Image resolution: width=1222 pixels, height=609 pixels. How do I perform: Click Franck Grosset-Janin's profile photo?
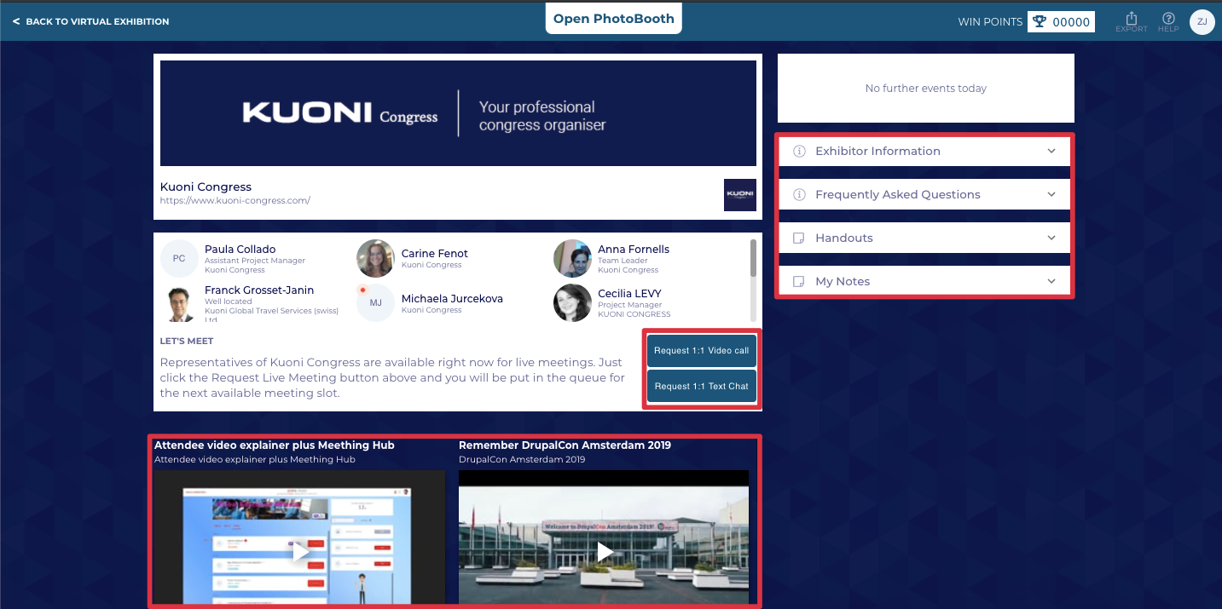tap(179, 303)
